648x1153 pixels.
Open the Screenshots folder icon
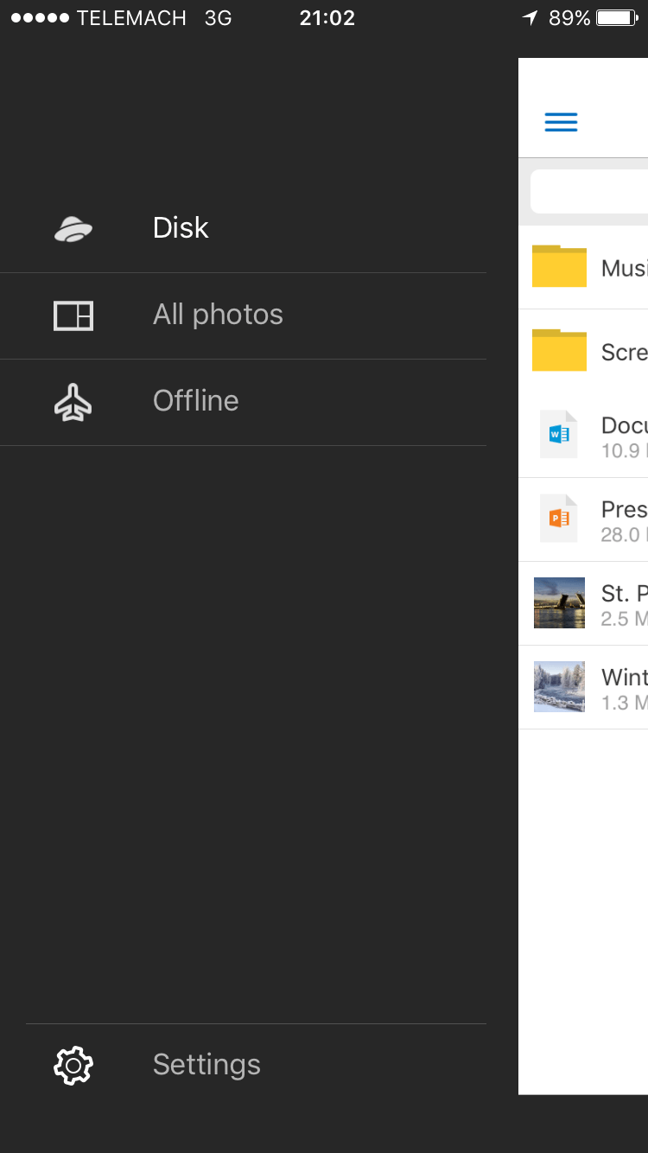[559, 350]
